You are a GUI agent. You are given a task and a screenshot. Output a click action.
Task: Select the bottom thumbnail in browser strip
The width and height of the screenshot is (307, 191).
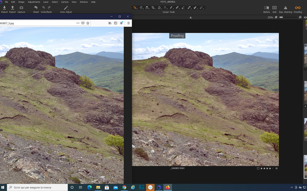click(306, 167)
